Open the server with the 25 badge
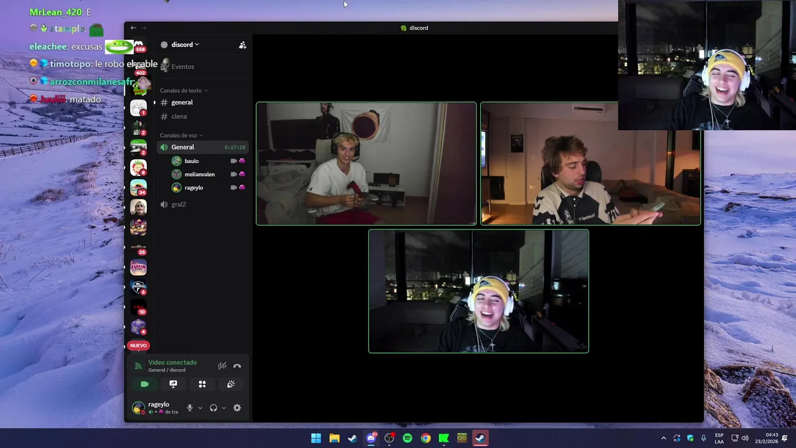The height and width of the screenshot is (448, 796). (x=138, y=247)
